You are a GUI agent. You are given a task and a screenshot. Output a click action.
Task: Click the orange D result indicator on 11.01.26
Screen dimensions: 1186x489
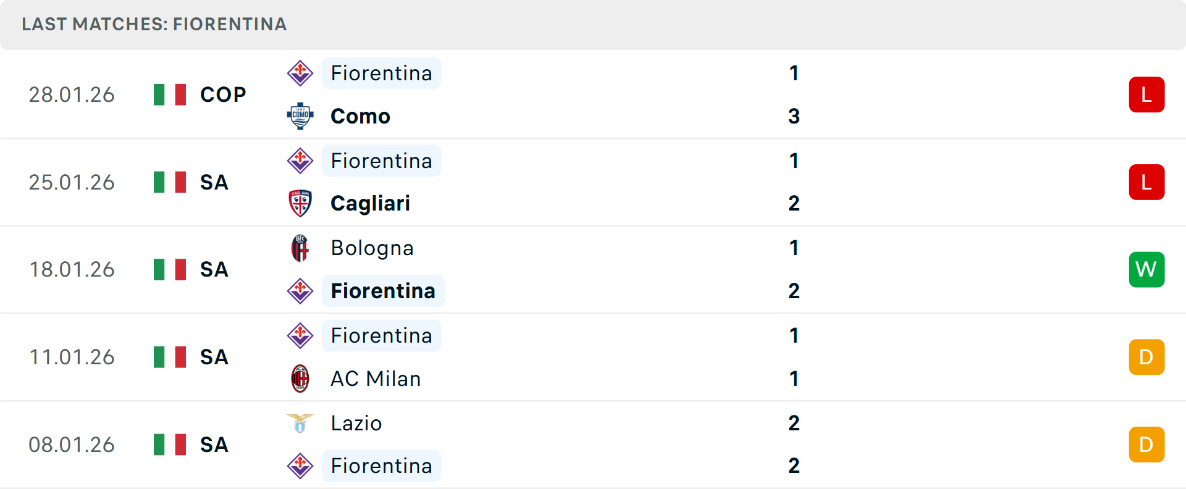coord(1147,357)
